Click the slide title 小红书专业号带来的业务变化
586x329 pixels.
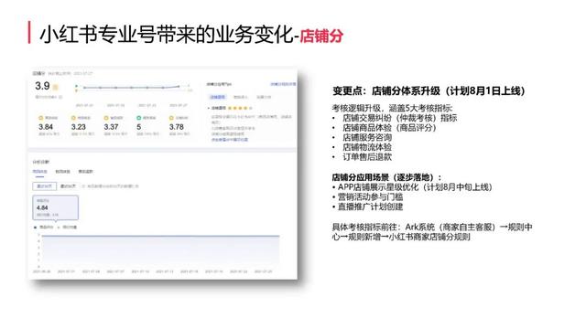[167, 35]
